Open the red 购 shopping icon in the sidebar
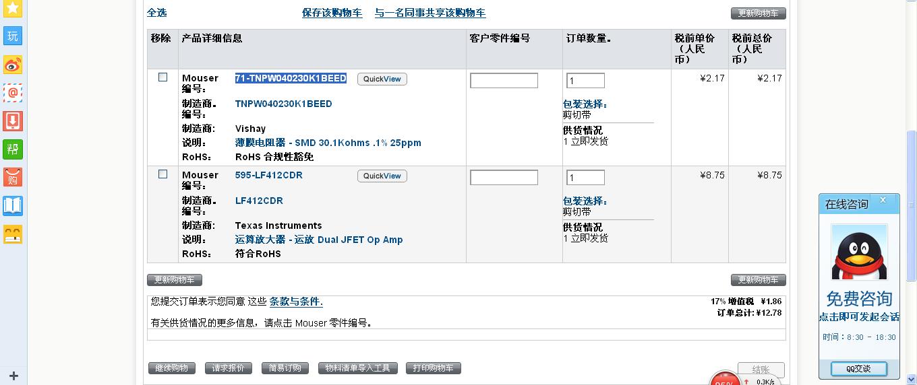 [x=13, y=178]
